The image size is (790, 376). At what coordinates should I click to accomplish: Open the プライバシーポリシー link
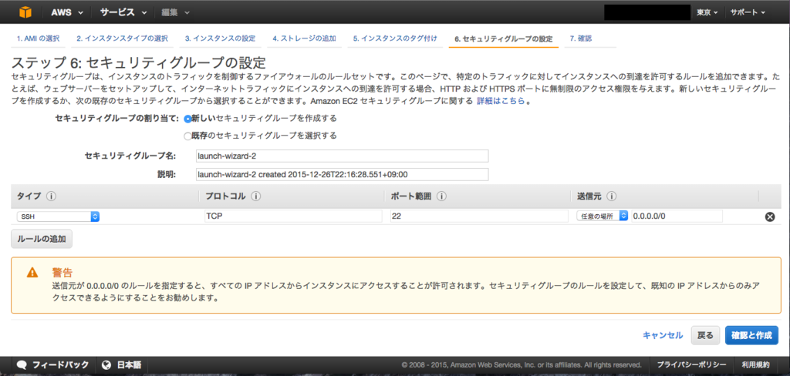(x=691, y=365)
